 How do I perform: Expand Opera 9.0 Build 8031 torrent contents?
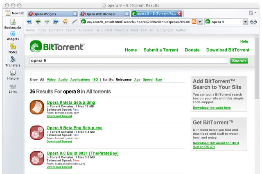tap(48, 157)
